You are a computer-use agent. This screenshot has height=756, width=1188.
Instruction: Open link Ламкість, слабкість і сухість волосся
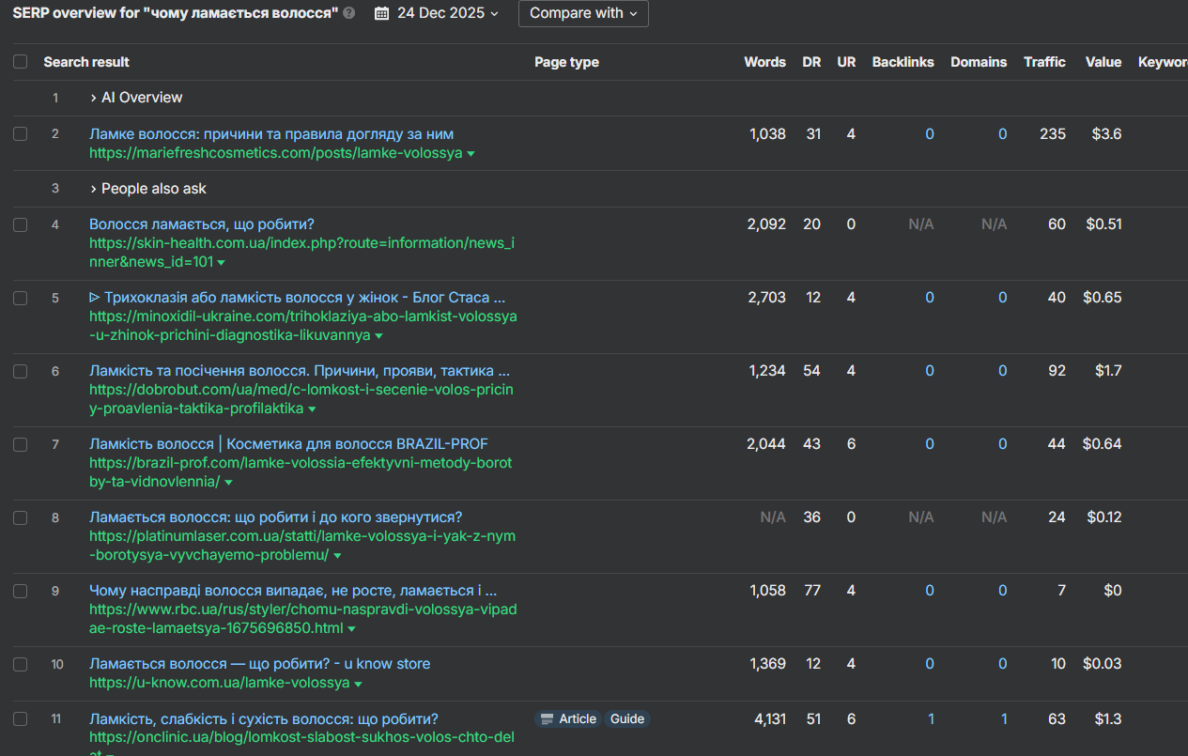264,719
